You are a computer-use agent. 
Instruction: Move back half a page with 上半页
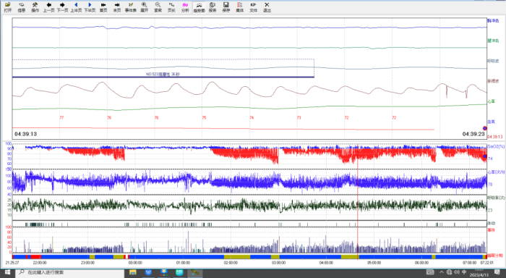tap(76, 7)
